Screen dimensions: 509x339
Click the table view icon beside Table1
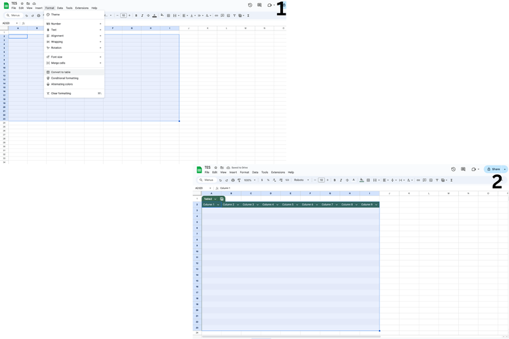222,199
